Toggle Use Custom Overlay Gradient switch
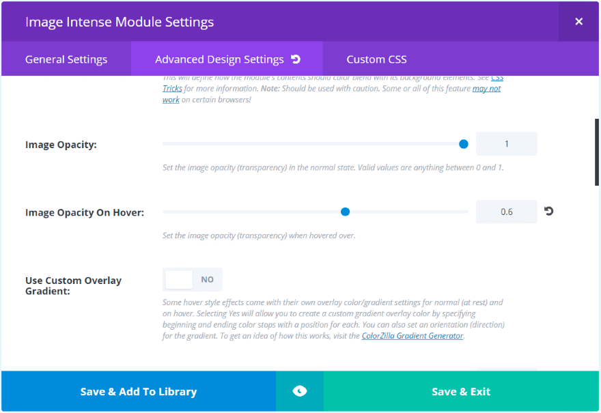601x413 pixels. pos(192,279)
